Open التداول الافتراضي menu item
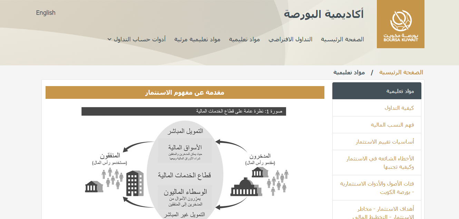This screenshot has height=219, width=459. [290, 39]
